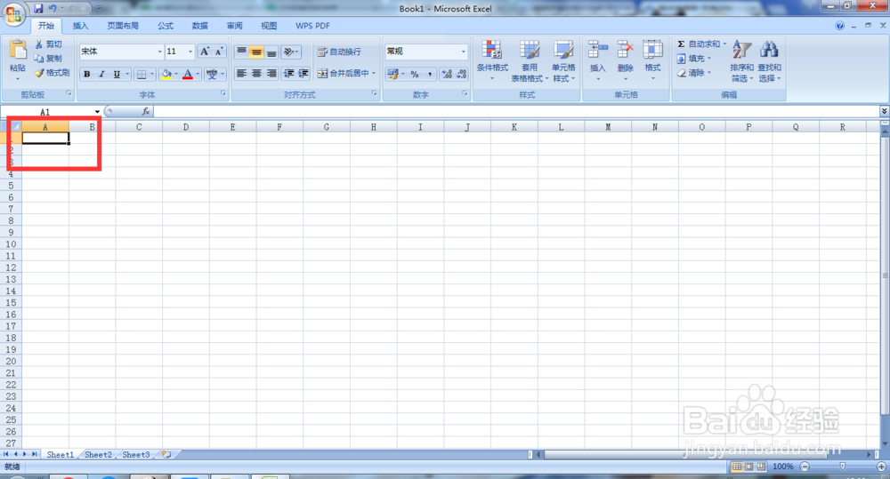
Task: Toggle middle vertical alignment
Action: tap(256, 52)
